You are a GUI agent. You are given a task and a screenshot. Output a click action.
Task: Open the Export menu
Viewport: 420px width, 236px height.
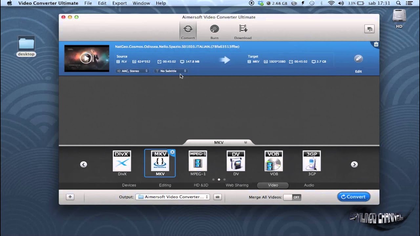[x=119, y=3]
